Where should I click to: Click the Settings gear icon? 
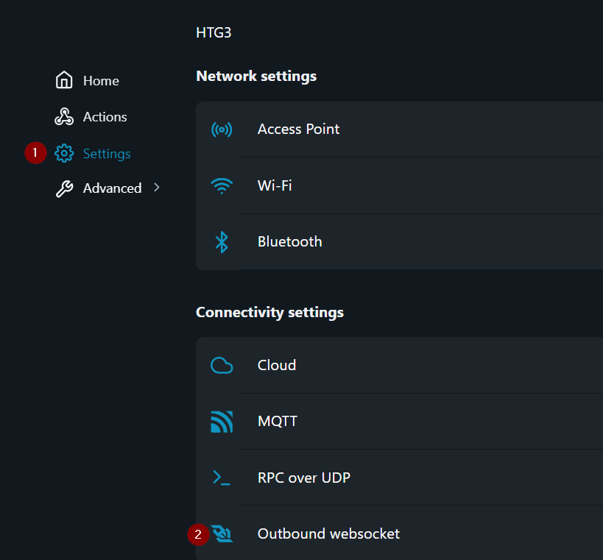(65, 153)
